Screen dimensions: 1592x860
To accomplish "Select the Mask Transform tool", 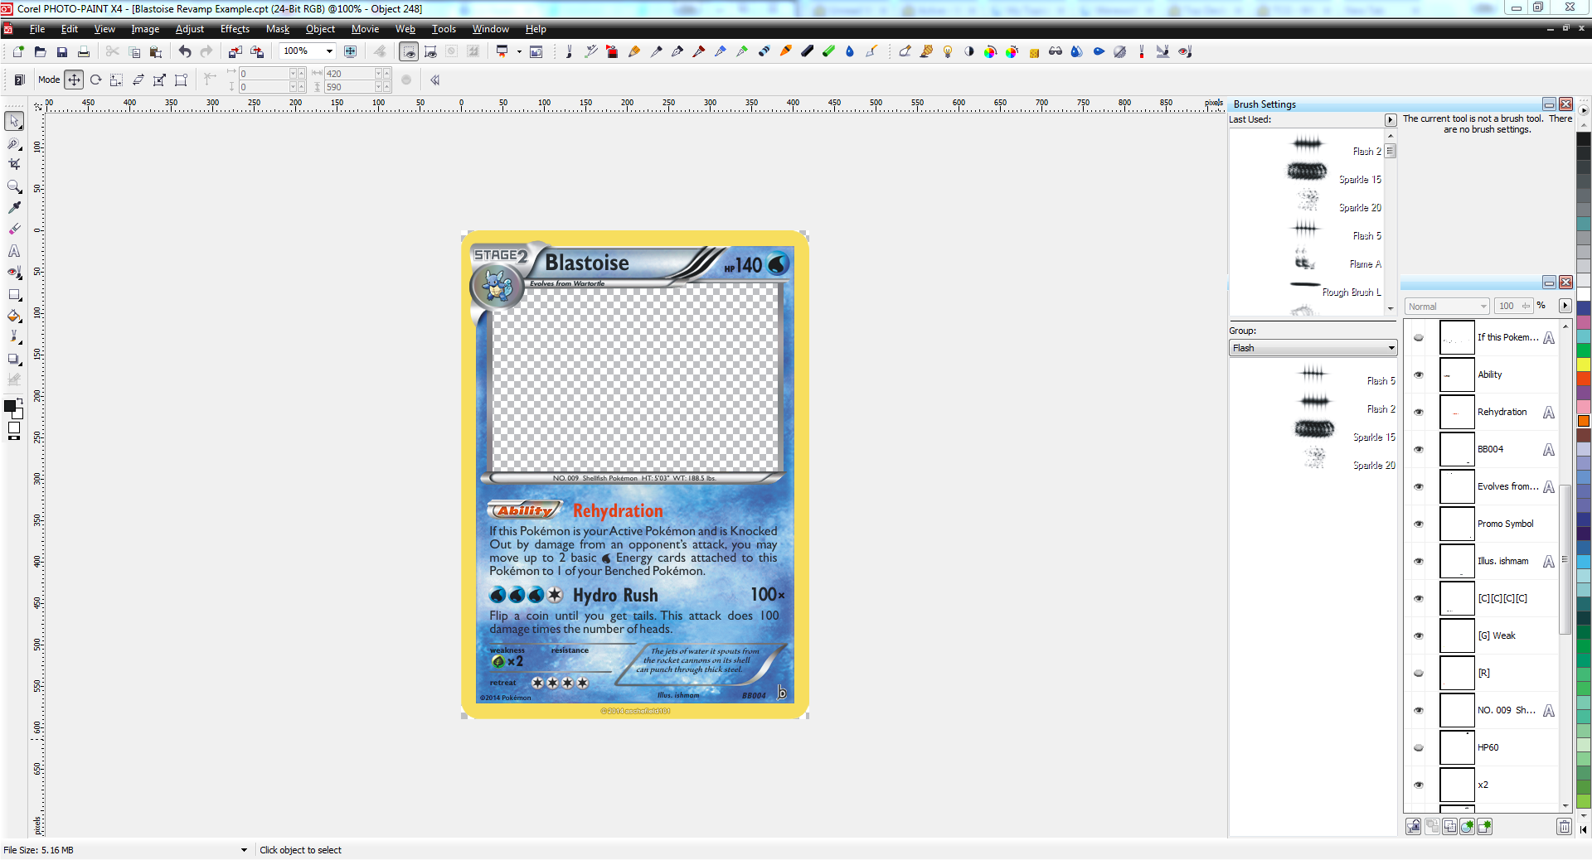I will tap(15, 143).
